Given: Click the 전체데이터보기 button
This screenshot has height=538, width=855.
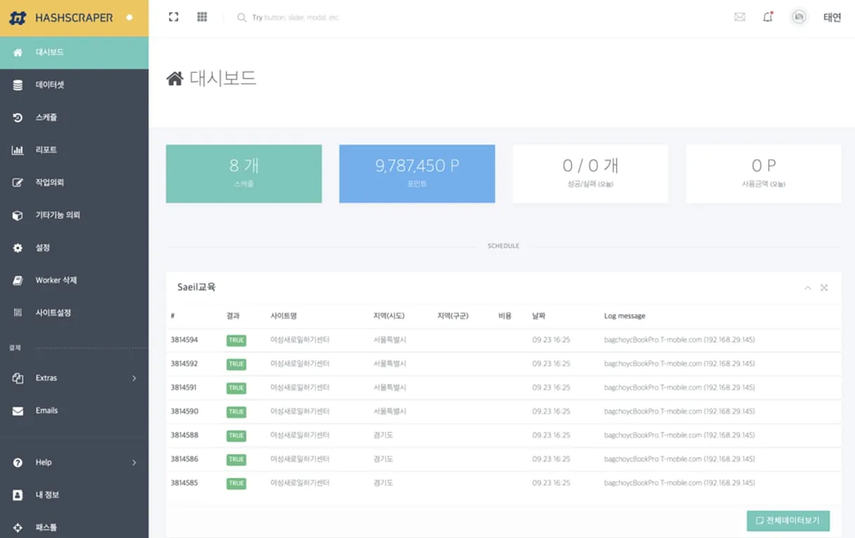Looking at the screenshot, I should (788, 520).
